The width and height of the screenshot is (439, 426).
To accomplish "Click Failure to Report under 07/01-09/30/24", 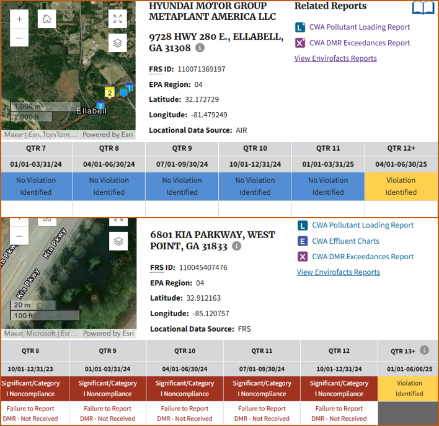I will [262, 409].
